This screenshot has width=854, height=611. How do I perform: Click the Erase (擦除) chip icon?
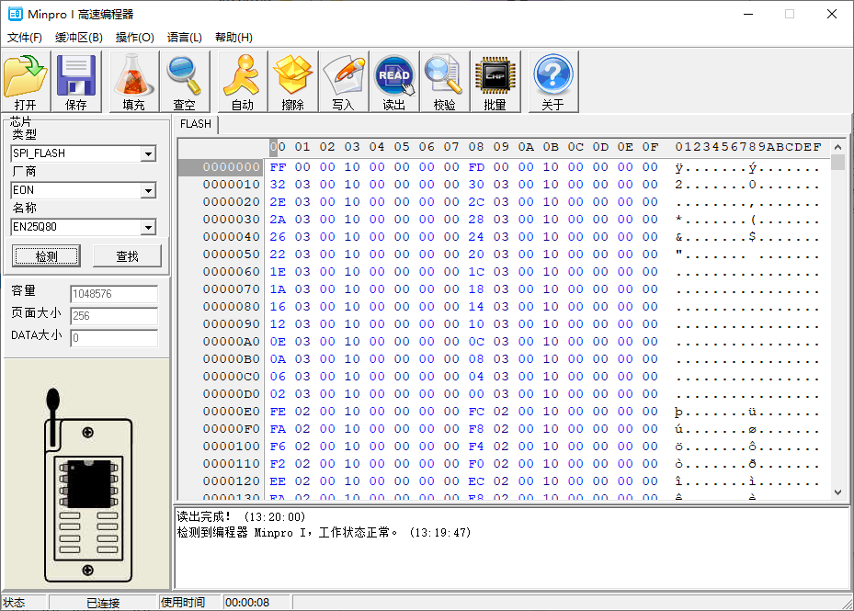point(293,81)
